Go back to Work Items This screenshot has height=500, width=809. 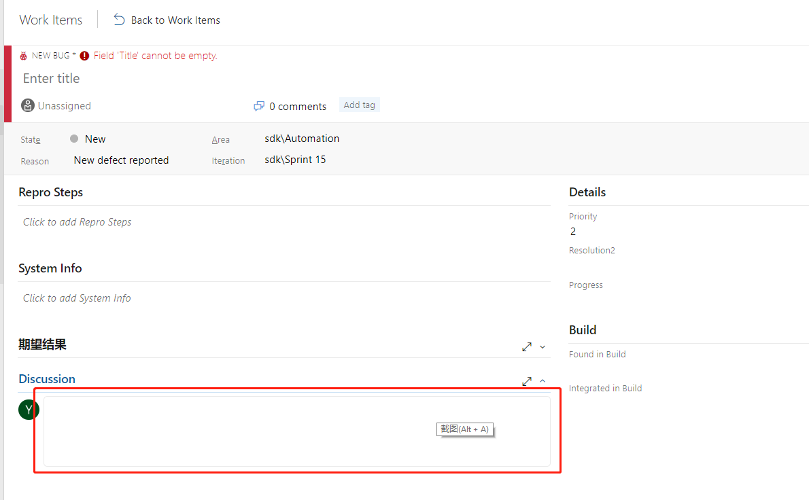pos(175,20)
